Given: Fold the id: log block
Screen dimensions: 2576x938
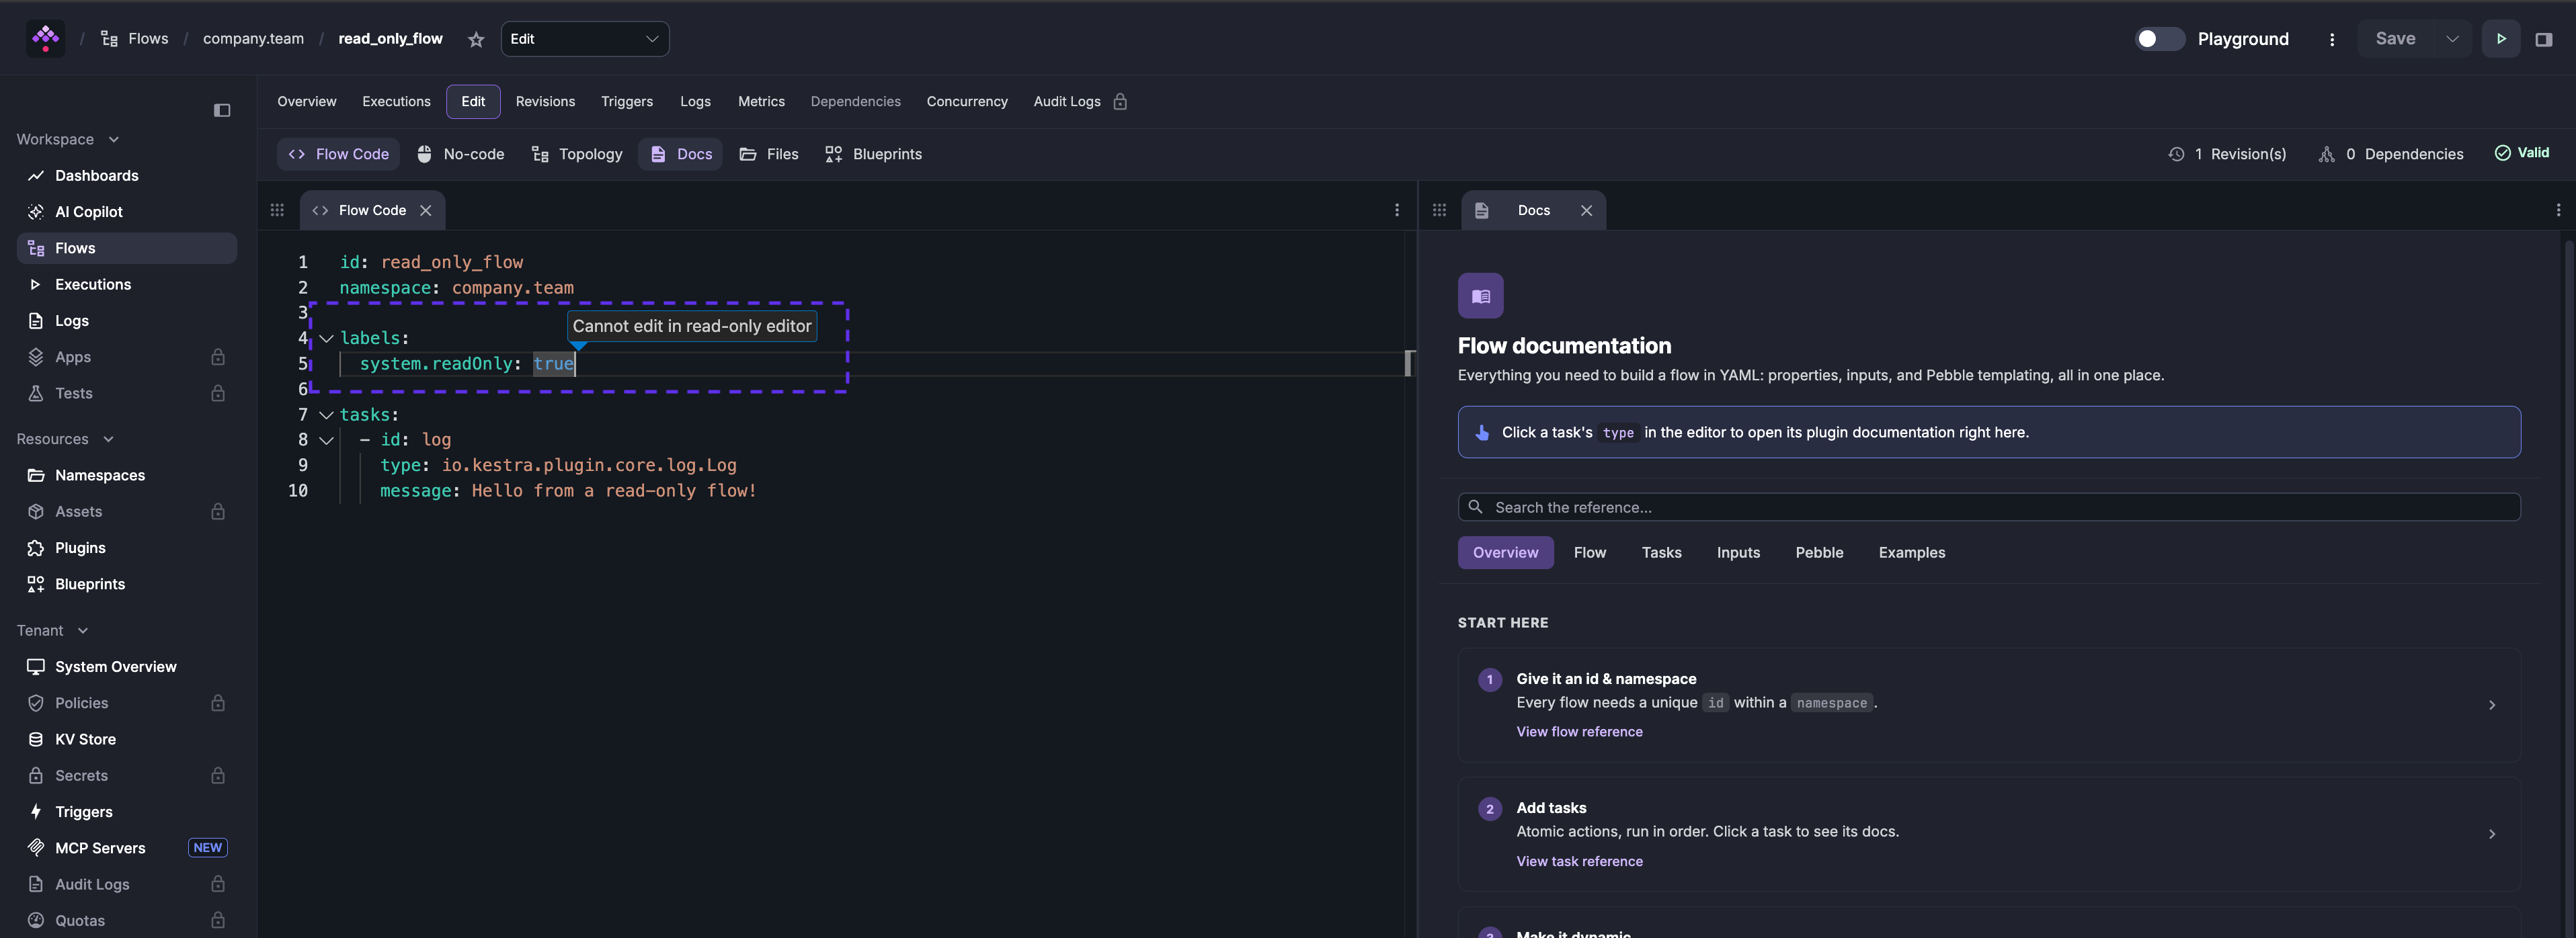Looking at the screenshot, I should (x=326, y=440).
